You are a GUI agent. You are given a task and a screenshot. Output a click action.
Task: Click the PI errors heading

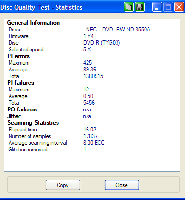[19, 56]
